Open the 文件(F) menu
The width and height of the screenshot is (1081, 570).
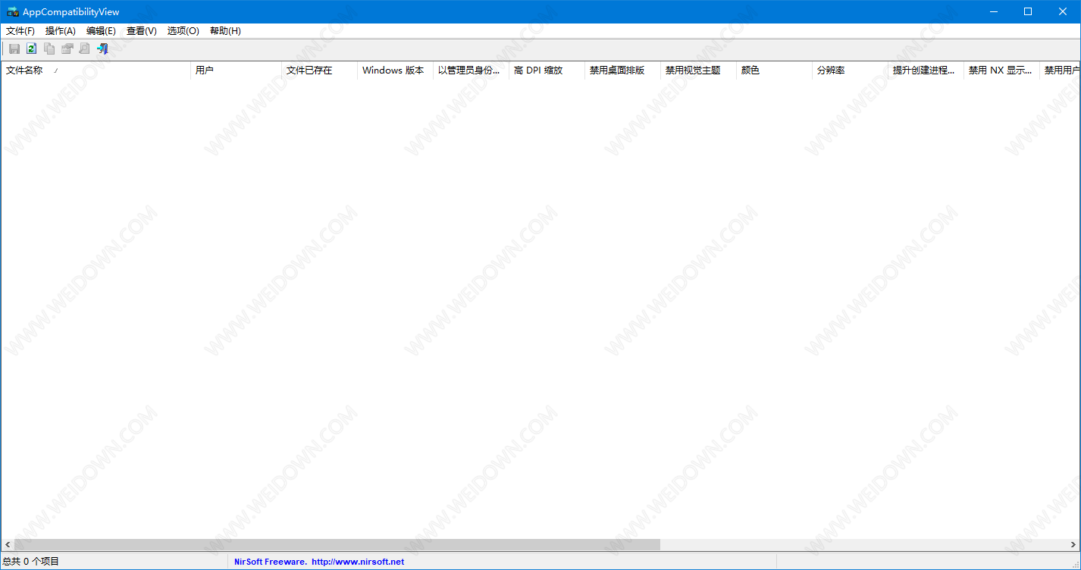[x=20, y=31]
